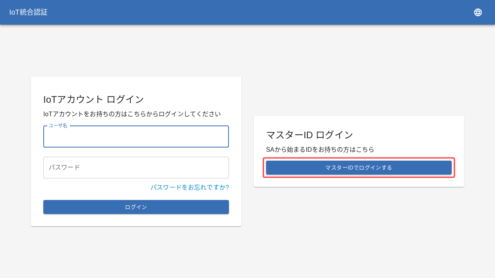Focus the ユーザ名 input field
Screen dimensions: 495x278
click(x=136, y=137)
